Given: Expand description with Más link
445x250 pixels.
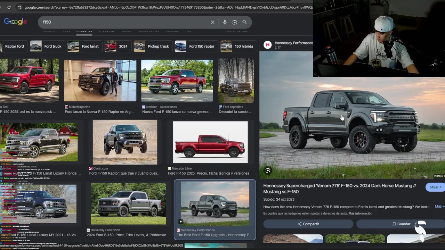Looking at the screenshot, I should (439, 207).
